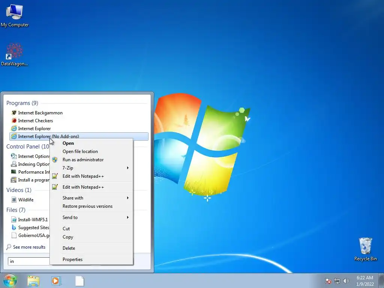Click the network tray icon
This screenshot has width=384, height=288.
coord(337,281)
